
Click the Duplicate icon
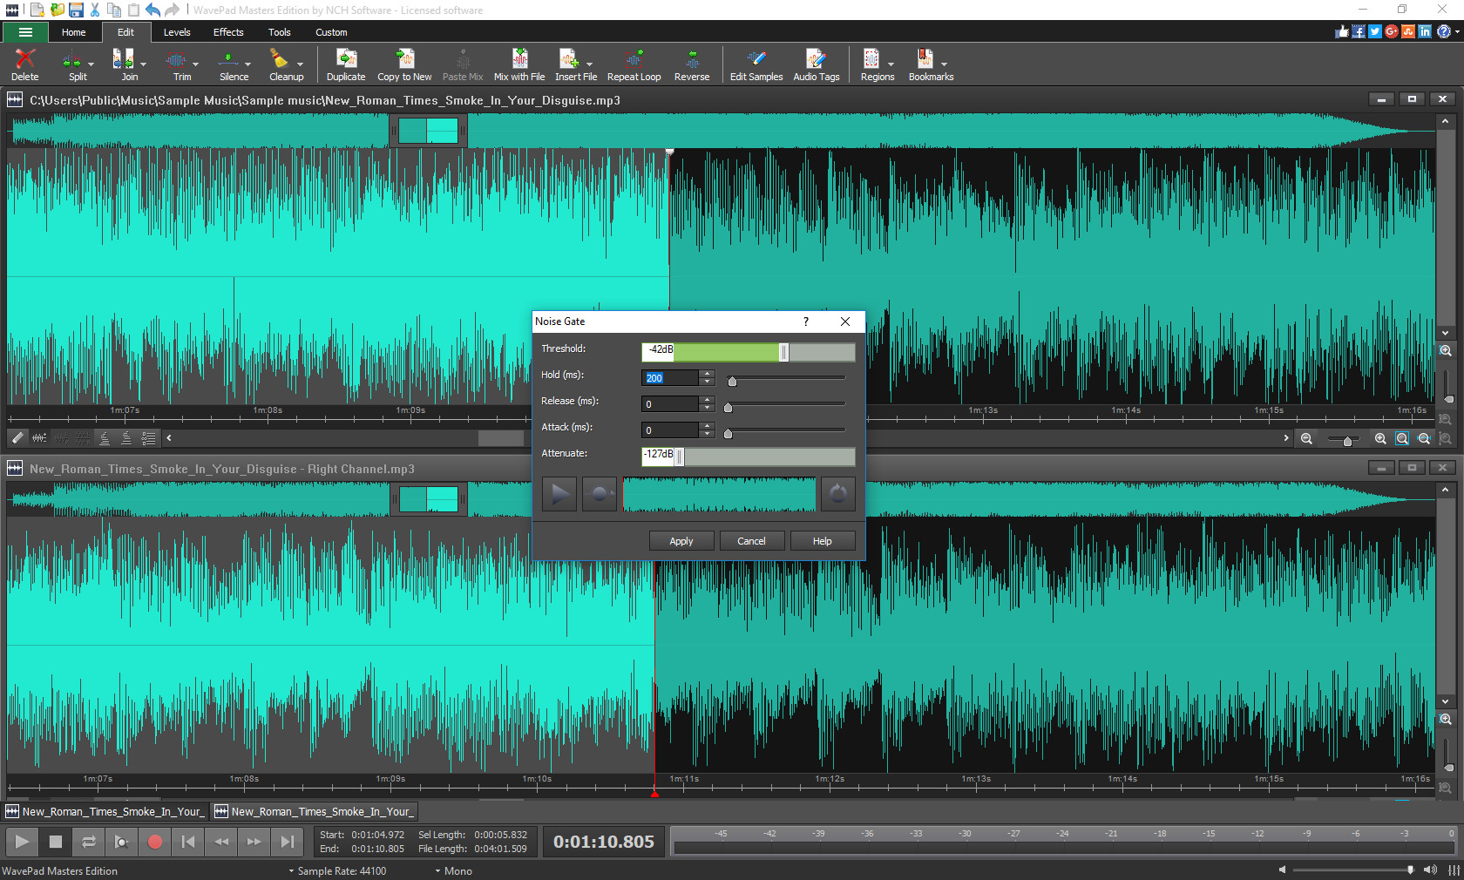346,64
